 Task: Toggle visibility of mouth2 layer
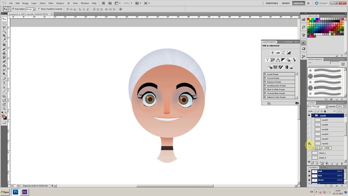coord(309,144)
